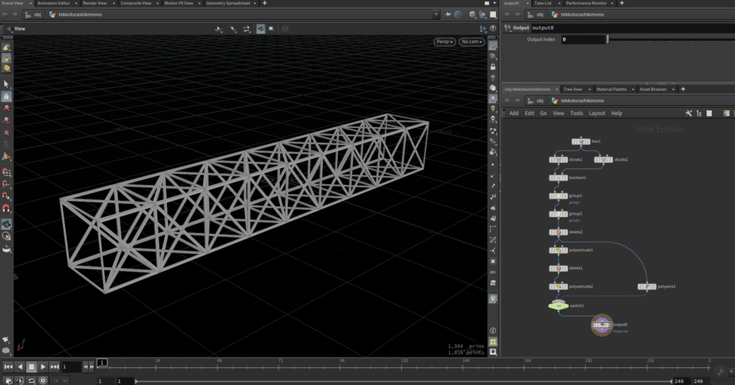Select the box1 node
Viewport: 735px width, 385px height.
pos(581,142)
